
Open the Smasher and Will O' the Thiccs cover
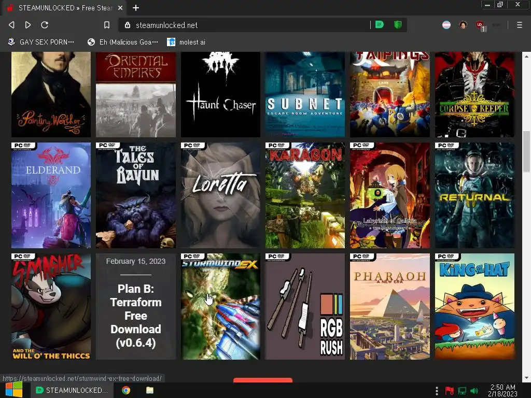pyautogui.click(x=51, y=306)
